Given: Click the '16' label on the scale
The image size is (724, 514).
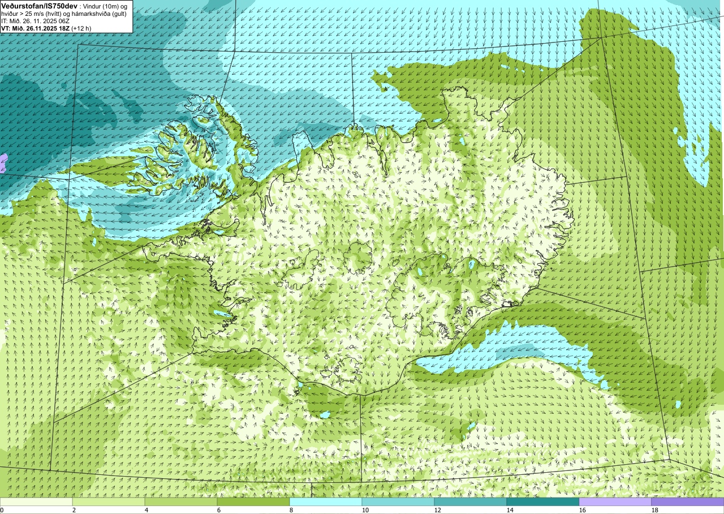Looking at the screenshot, I should (583, 510).
